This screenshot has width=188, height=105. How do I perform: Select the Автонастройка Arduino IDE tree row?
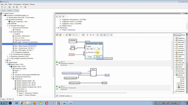pos(21,17)
